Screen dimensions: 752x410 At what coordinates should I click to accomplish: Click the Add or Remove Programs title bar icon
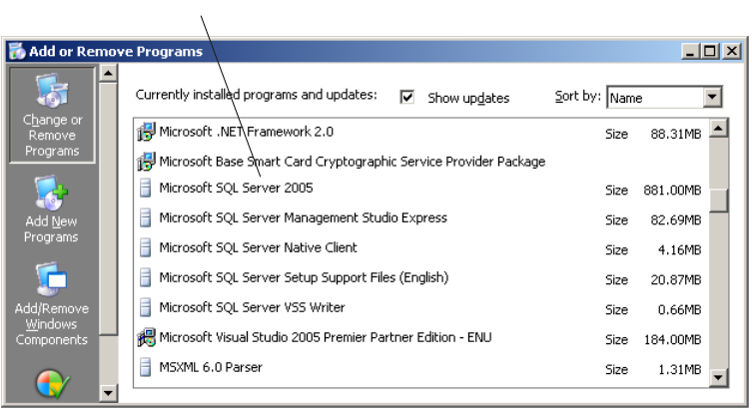coord(17,52)
